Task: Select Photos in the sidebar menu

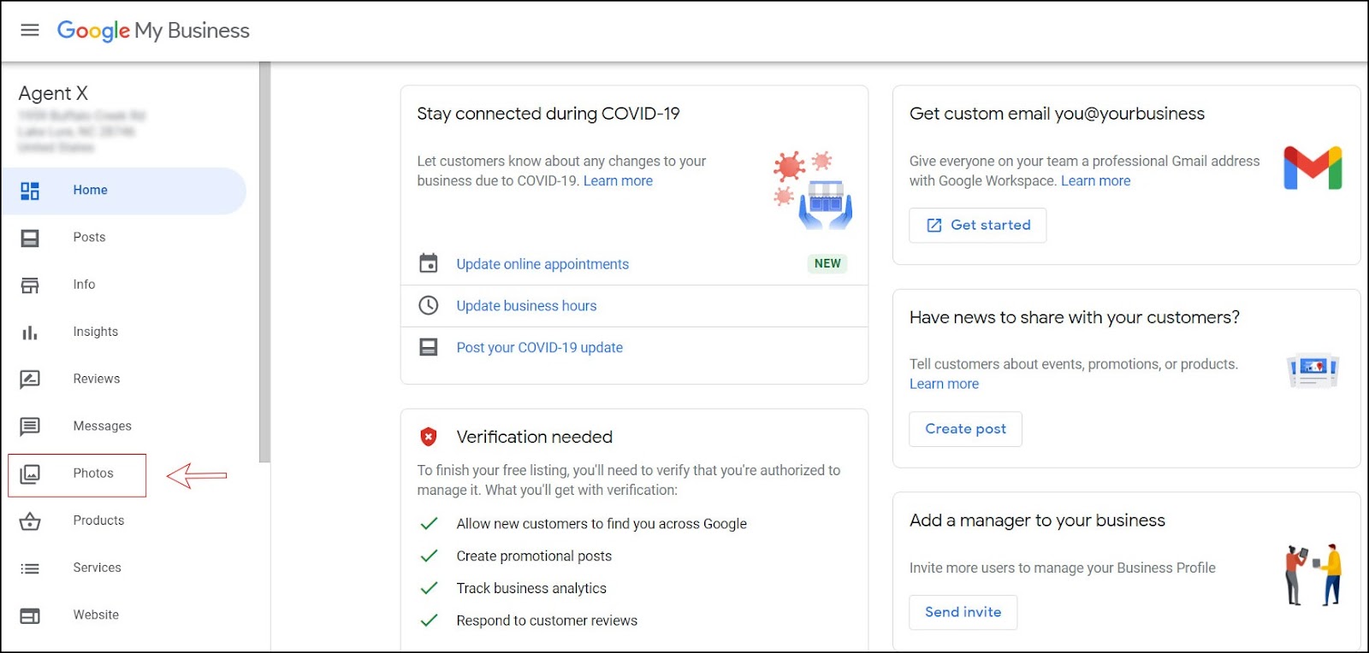Action: (x=93, y=474)
